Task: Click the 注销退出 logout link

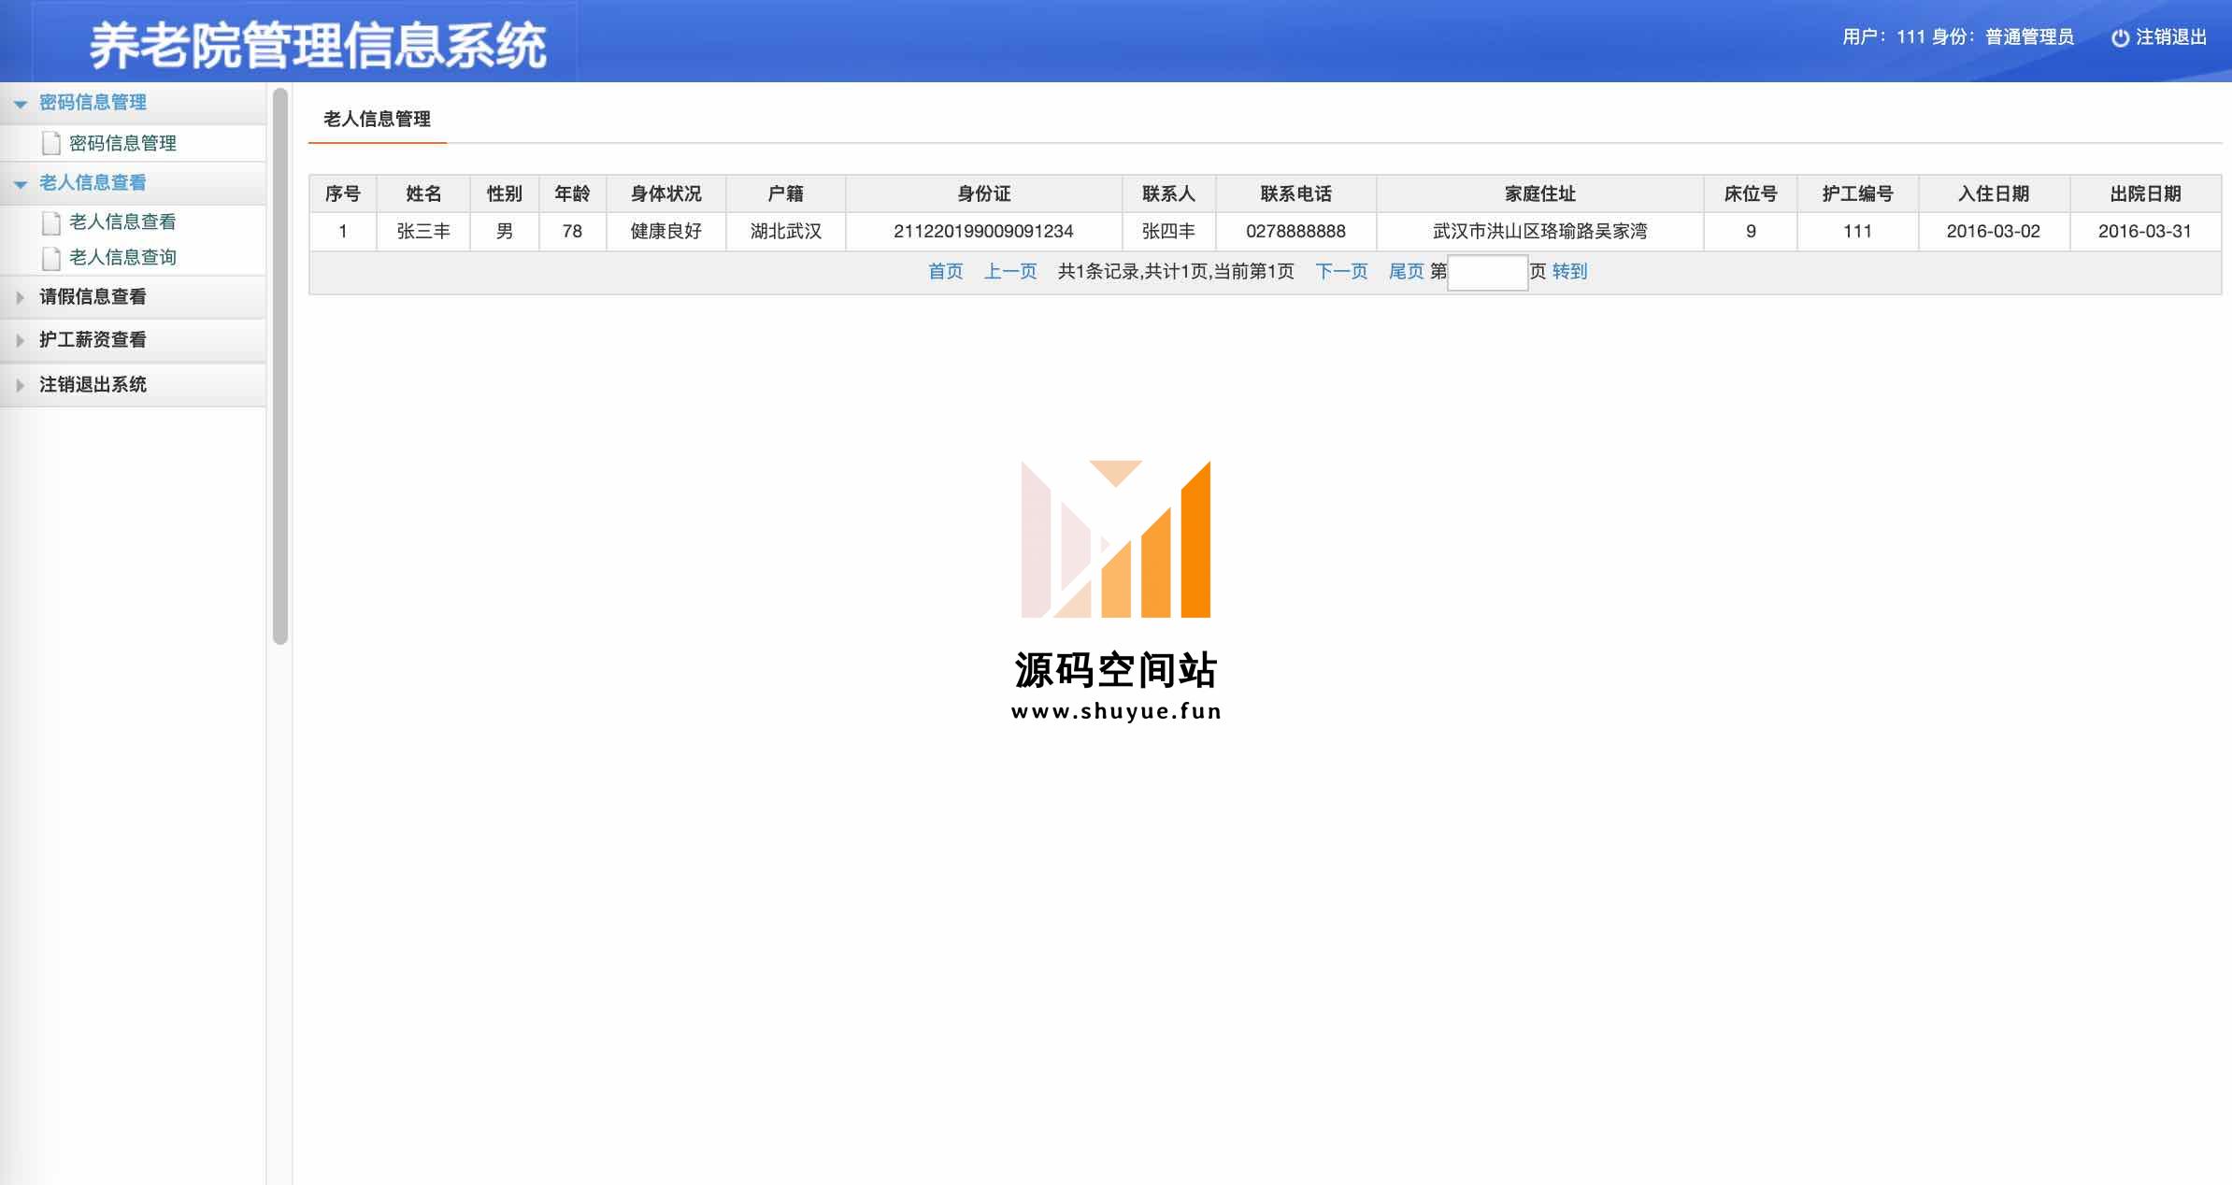Action: [x=2170, y=37]
